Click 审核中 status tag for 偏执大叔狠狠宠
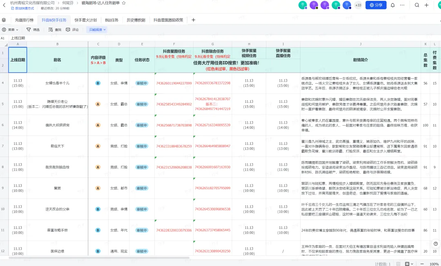This screenshot has height=266, width=441. (142, 125)
